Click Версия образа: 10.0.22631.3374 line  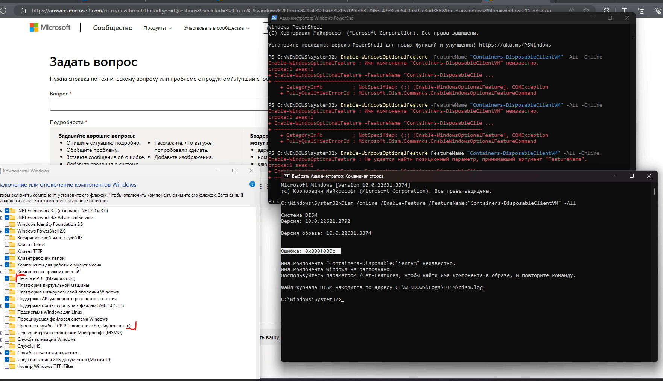click(x=326, y=233)
